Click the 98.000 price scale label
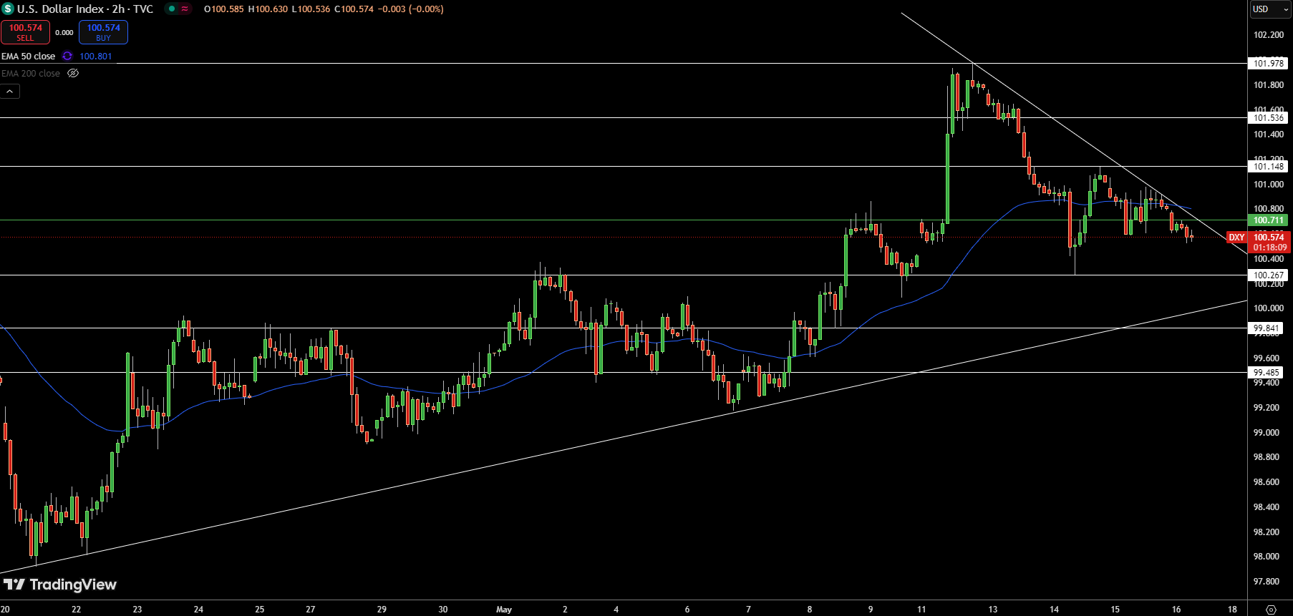Image resolution: width=1293 pixels, height=616 pixels. click(1267, 557)
